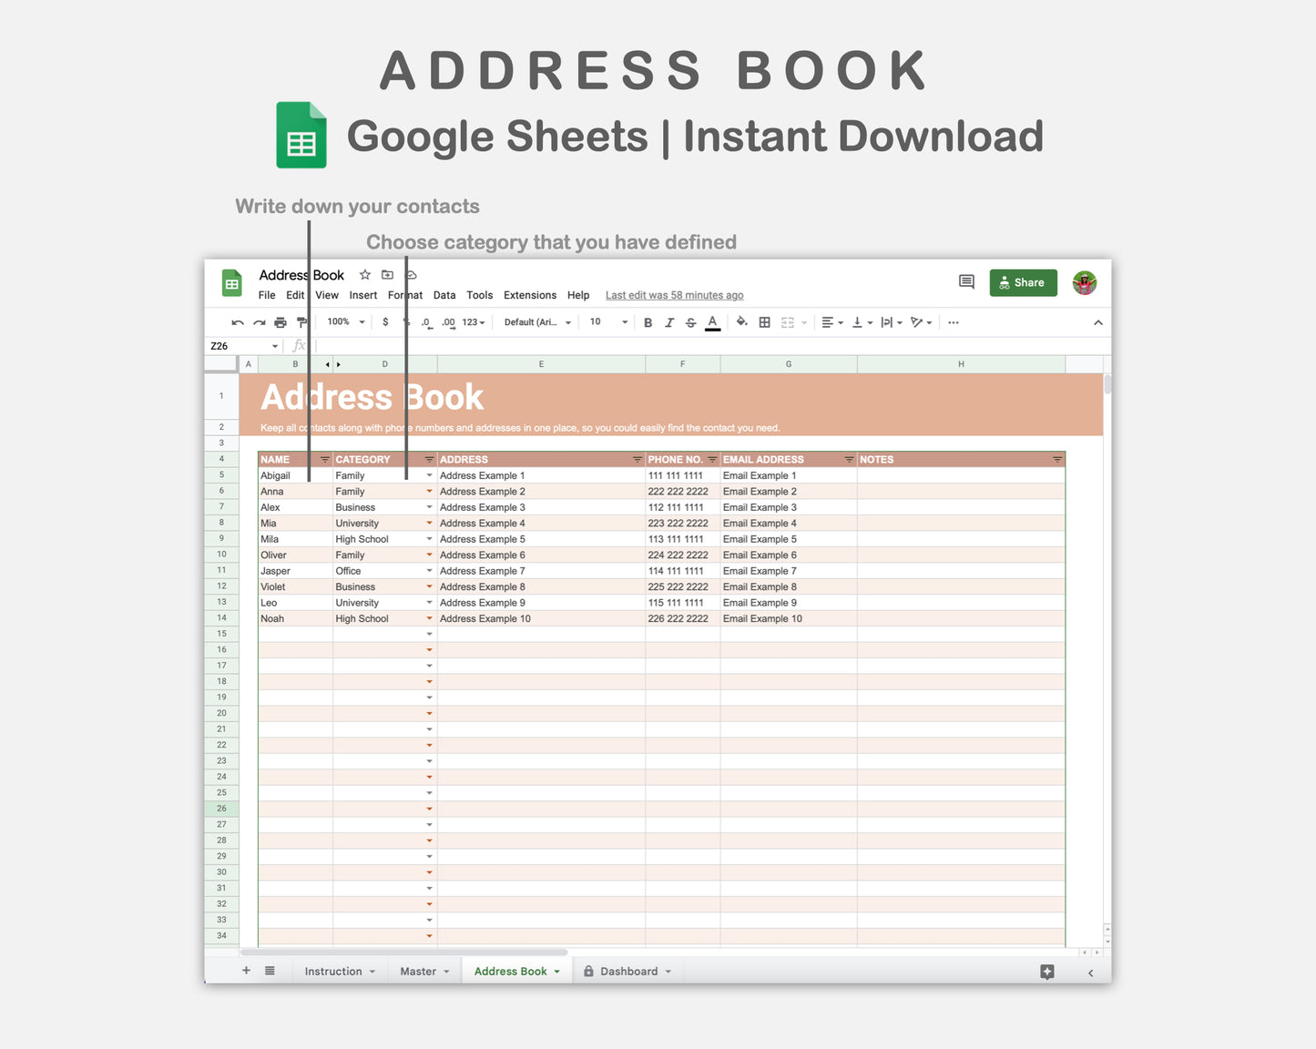This screenshot has height=1049, width=1316.
Task: Toggle strikethrough formatting
Action: point(690,322)
